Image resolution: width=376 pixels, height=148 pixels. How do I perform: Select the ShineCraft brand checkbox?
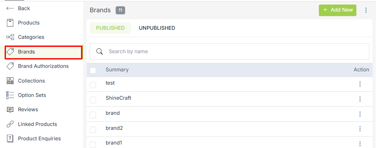click(93, 100)
